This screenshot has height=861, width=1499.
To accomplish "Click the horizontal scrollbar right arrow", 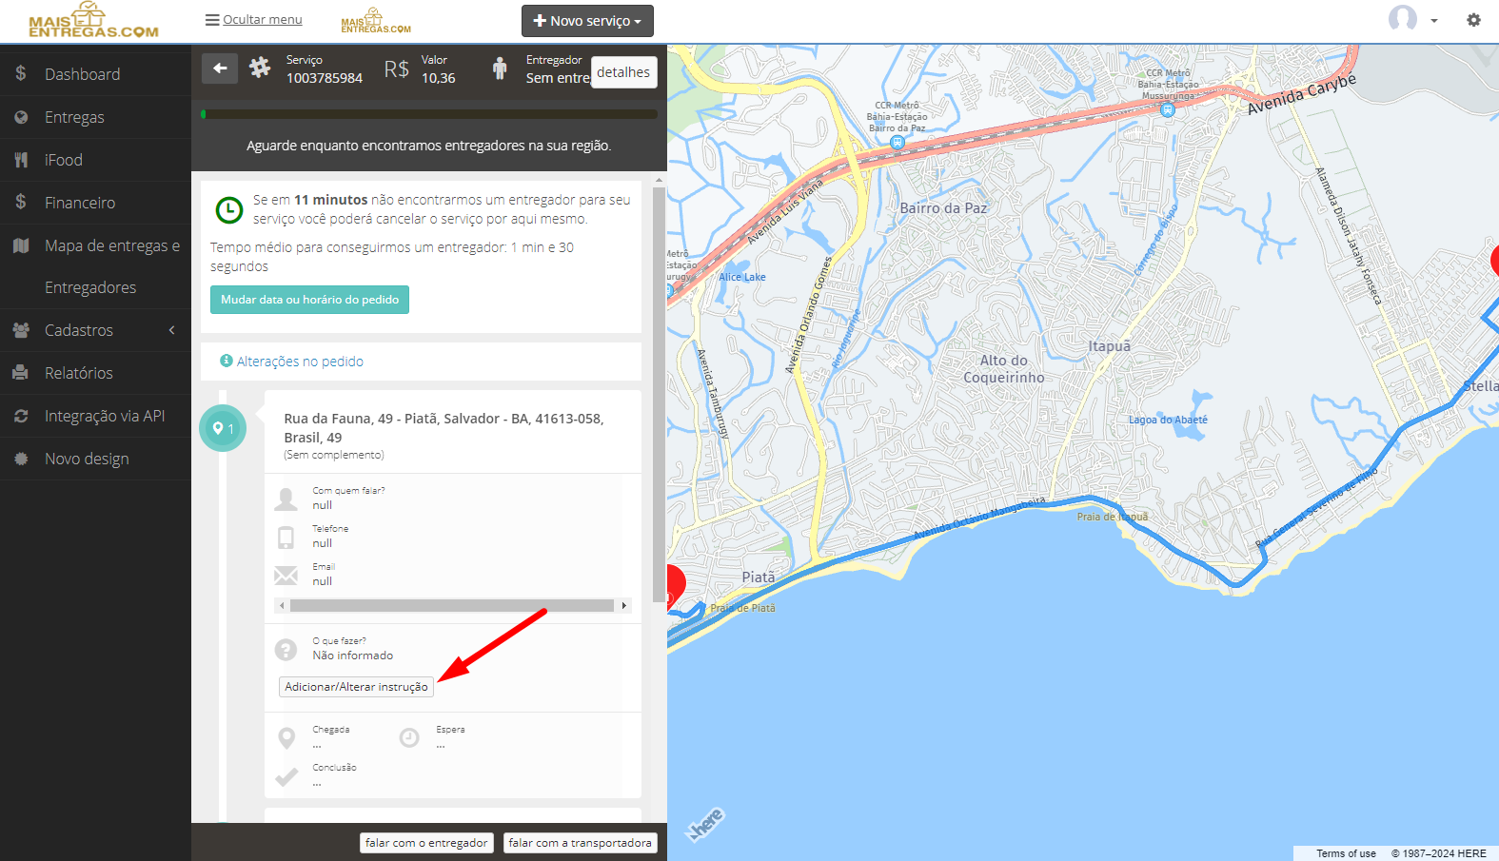I will 624,605.
